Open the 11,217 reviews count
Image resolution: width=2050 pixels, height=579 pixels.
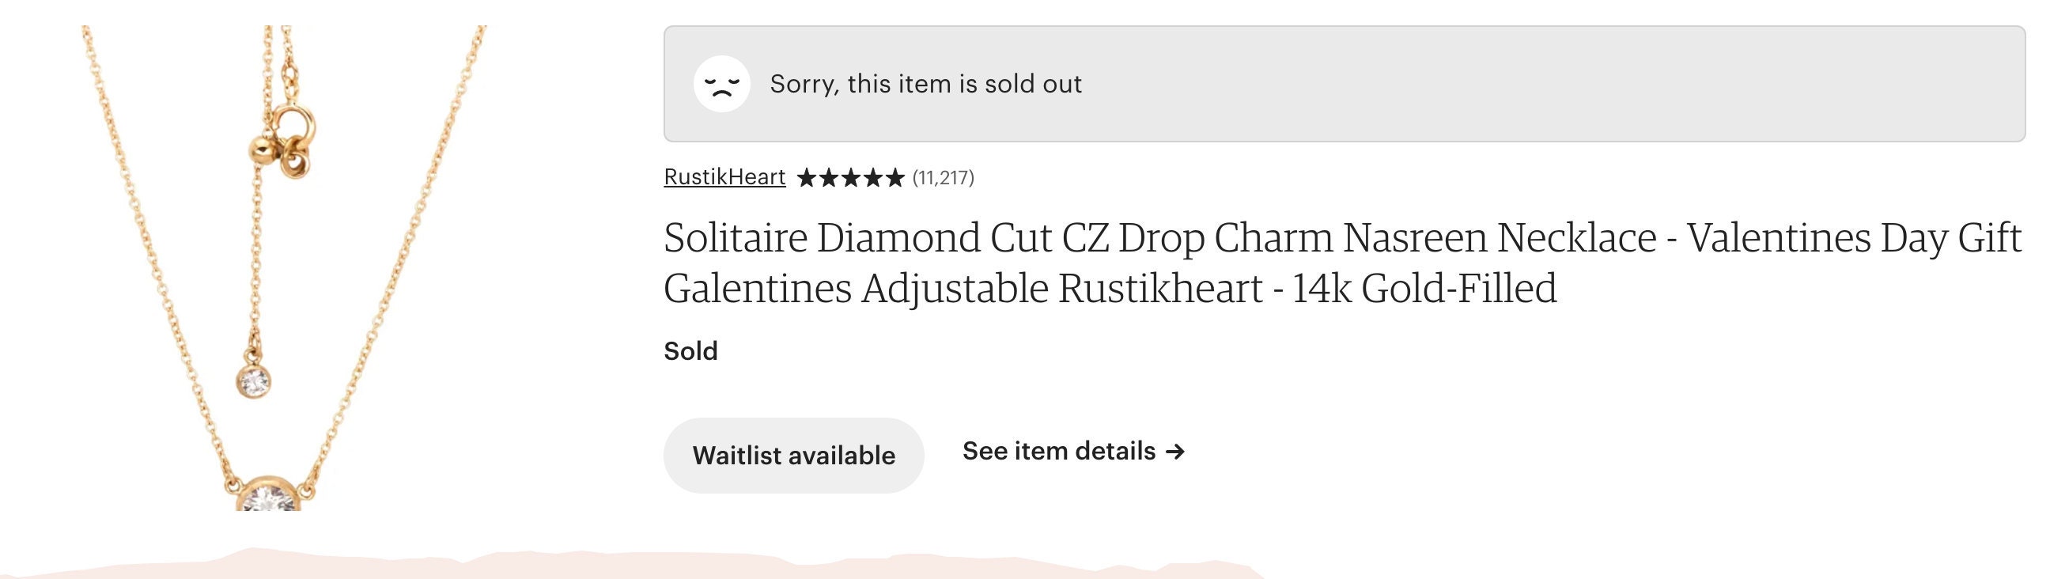[x=943, y=178]
